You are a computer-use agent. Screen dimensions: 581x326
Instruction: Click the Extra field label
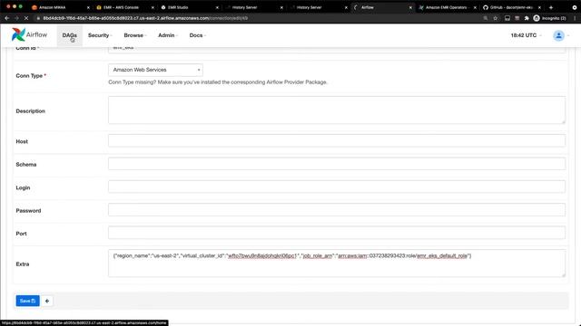pos(23,264)
